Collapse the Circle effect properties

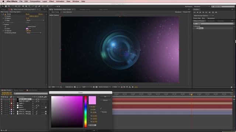1,14
